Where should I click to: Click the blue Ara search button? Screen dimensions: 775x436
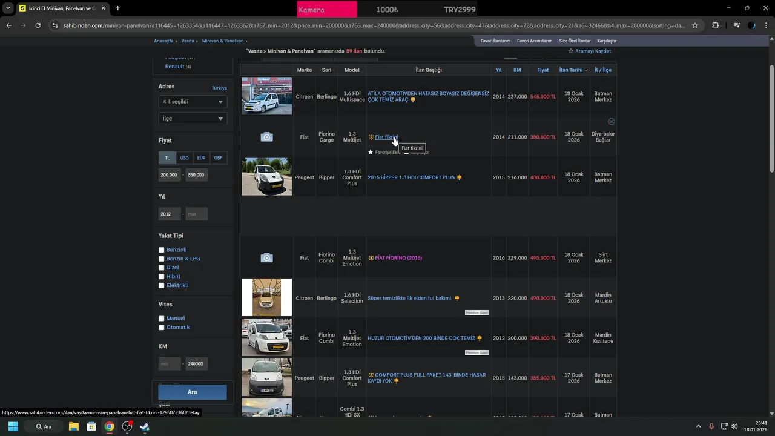click(x=193, y=392)
